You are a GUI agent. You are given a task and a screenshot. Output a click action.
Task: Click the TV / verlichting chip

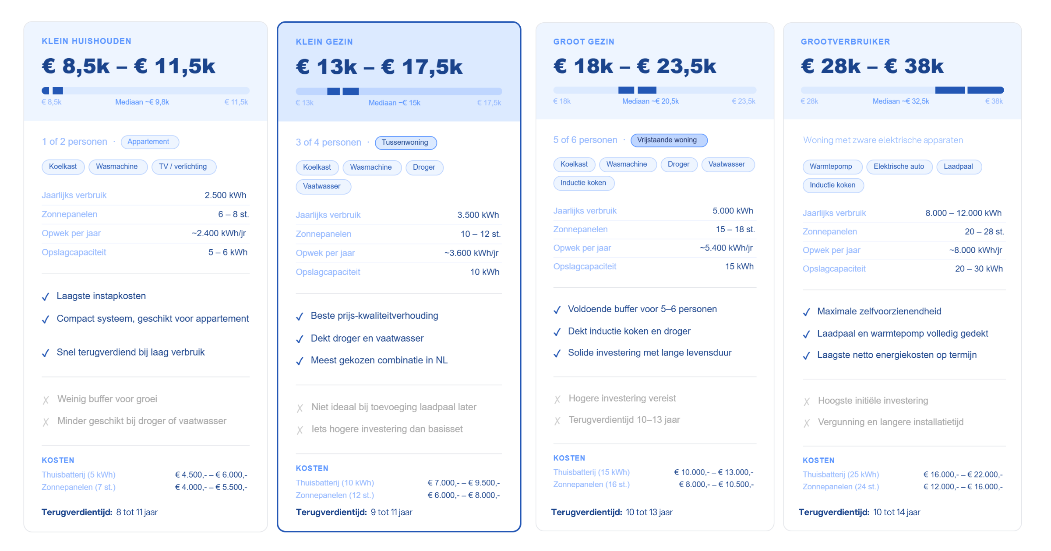coord(184,167)
